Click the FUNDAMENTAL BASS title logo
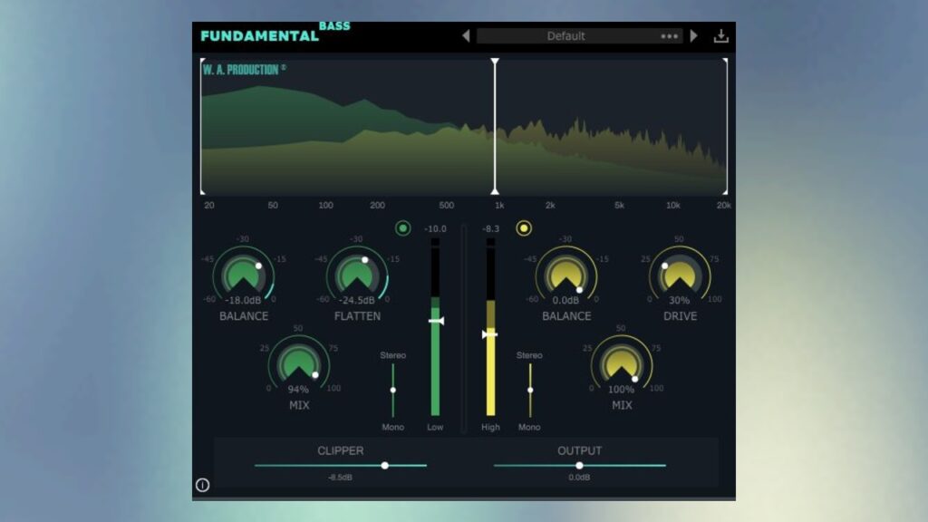 coord(263,33)
